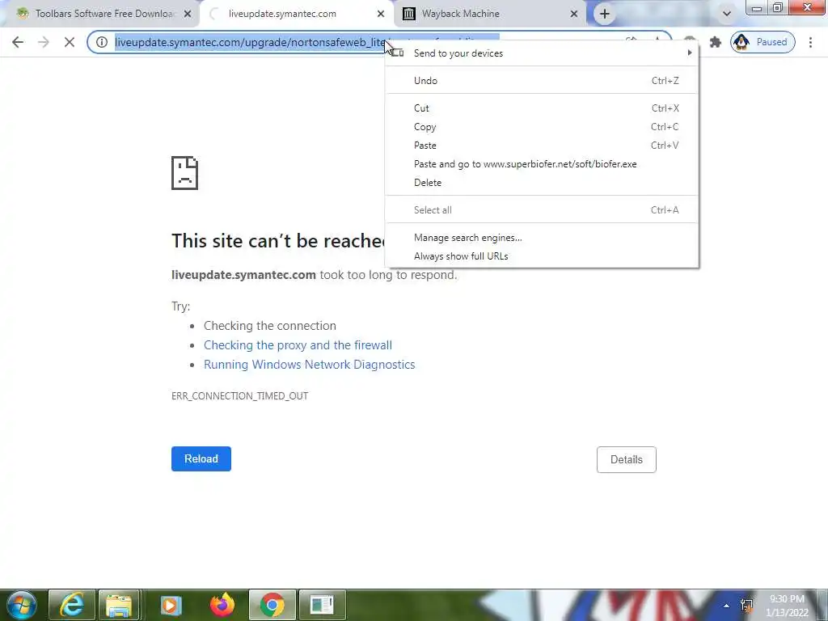
Task: Choose Undo in the context menu
Action: [541, 80]
